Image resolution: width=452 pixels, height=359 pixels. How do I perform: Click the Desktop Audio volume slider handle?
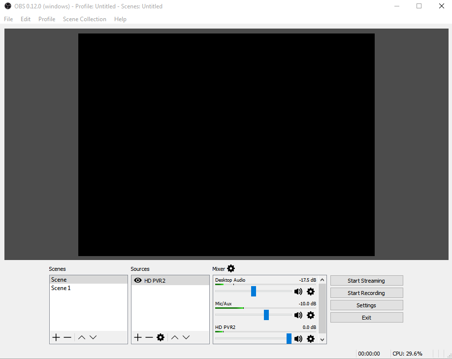pos(254,291)
